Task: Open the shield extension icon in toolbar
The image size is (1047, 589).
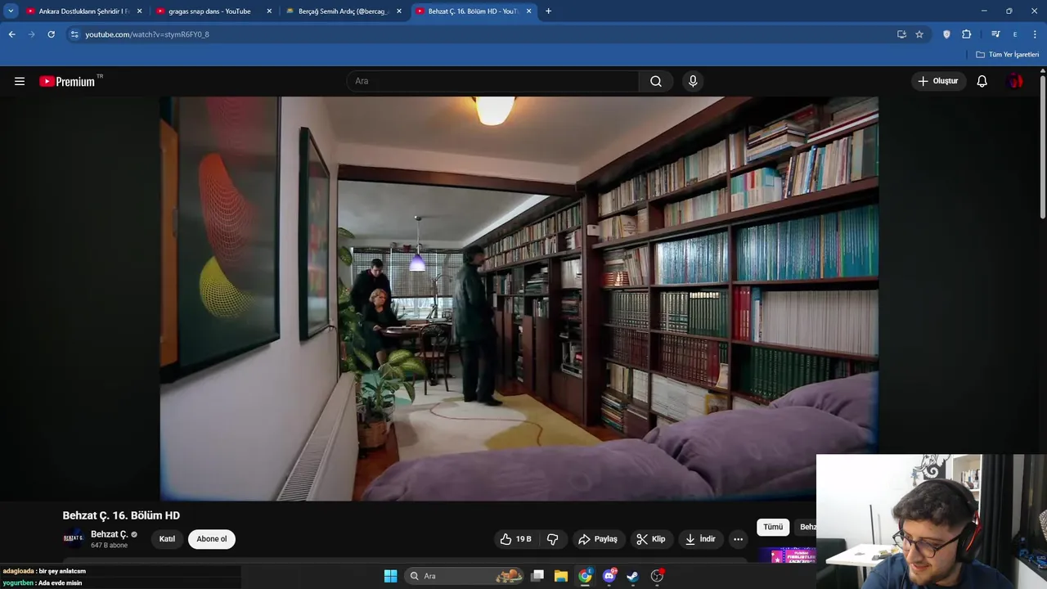Action: point(946,34)
